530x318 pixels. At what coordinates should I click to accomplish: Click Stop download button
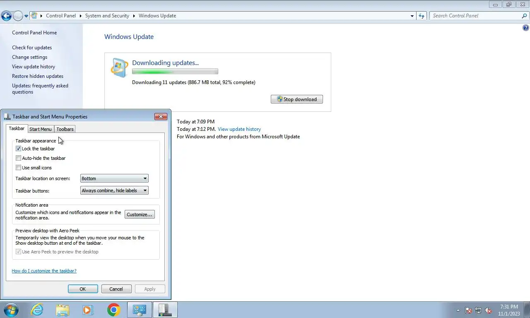pos(297,99)
